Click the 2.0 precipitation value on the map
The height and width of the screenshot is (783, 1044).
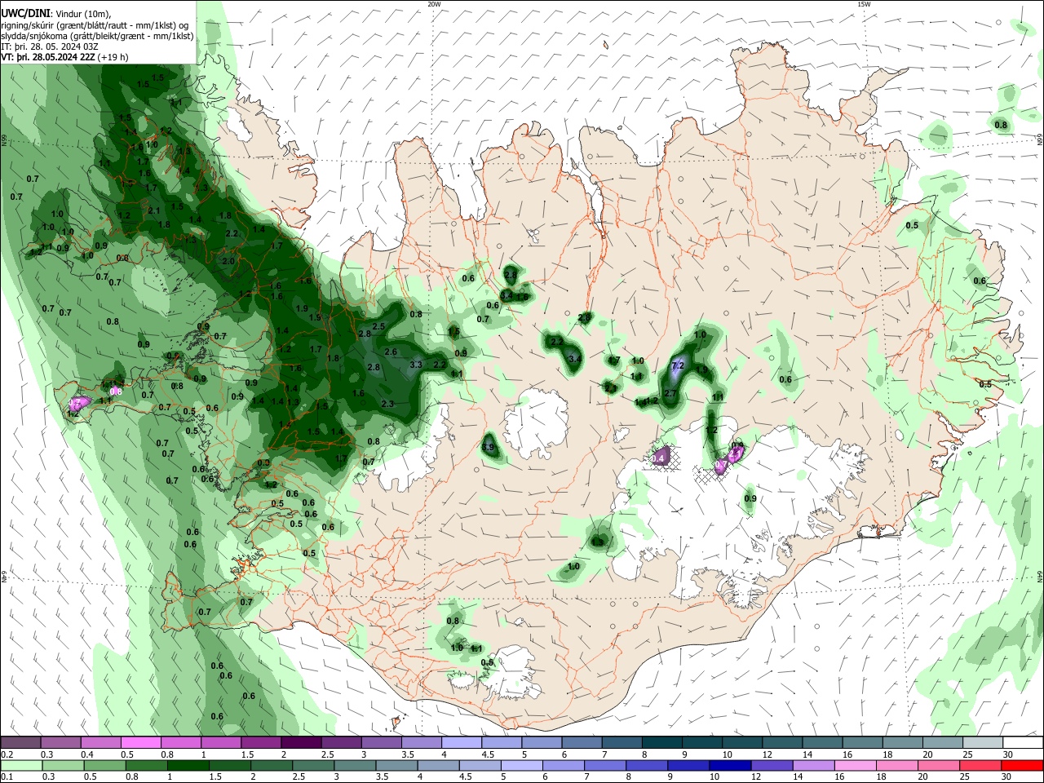point(228,261)
